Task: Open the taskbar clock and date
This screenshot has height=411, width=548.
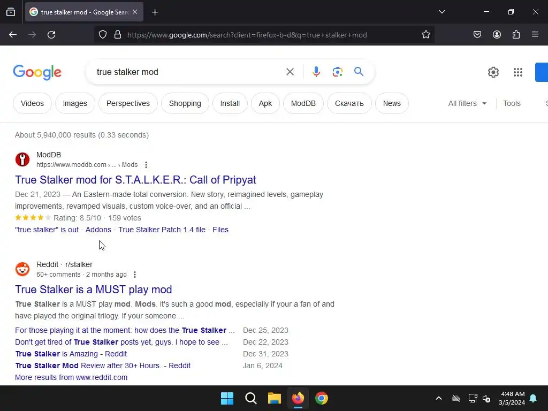Action: pos(512,398)
